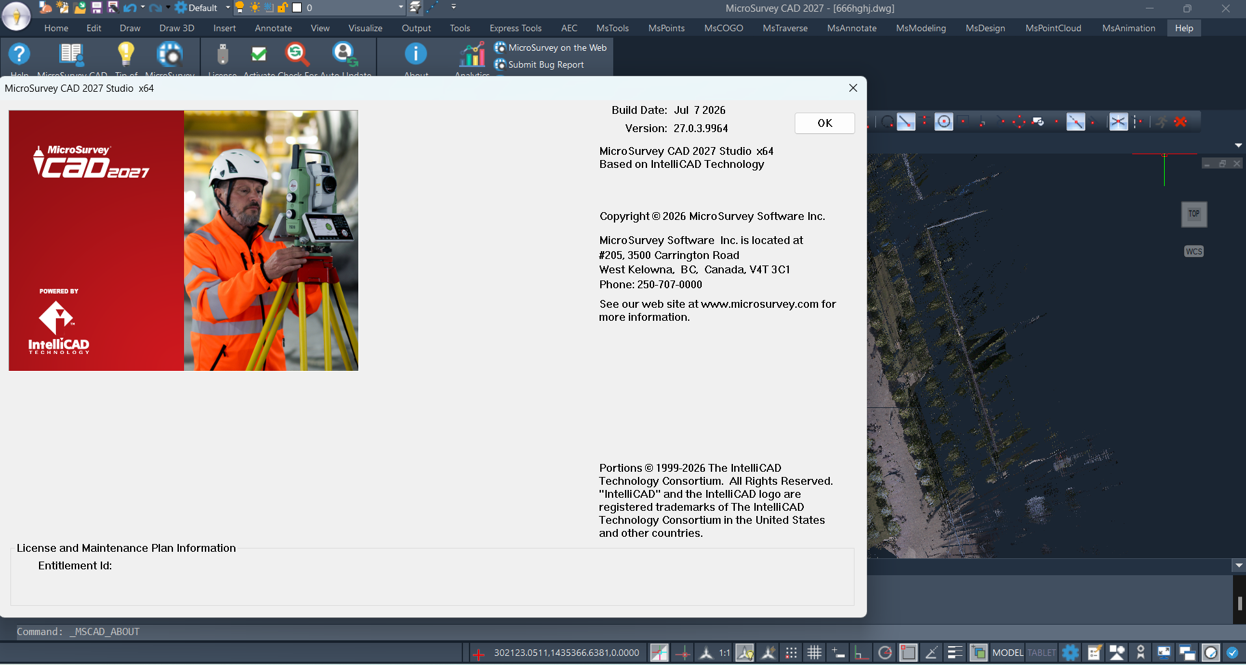This screenshot has width=1246, height=665.
Task: Click the Check For Updates magnifier icon
Action: [297, 54]
